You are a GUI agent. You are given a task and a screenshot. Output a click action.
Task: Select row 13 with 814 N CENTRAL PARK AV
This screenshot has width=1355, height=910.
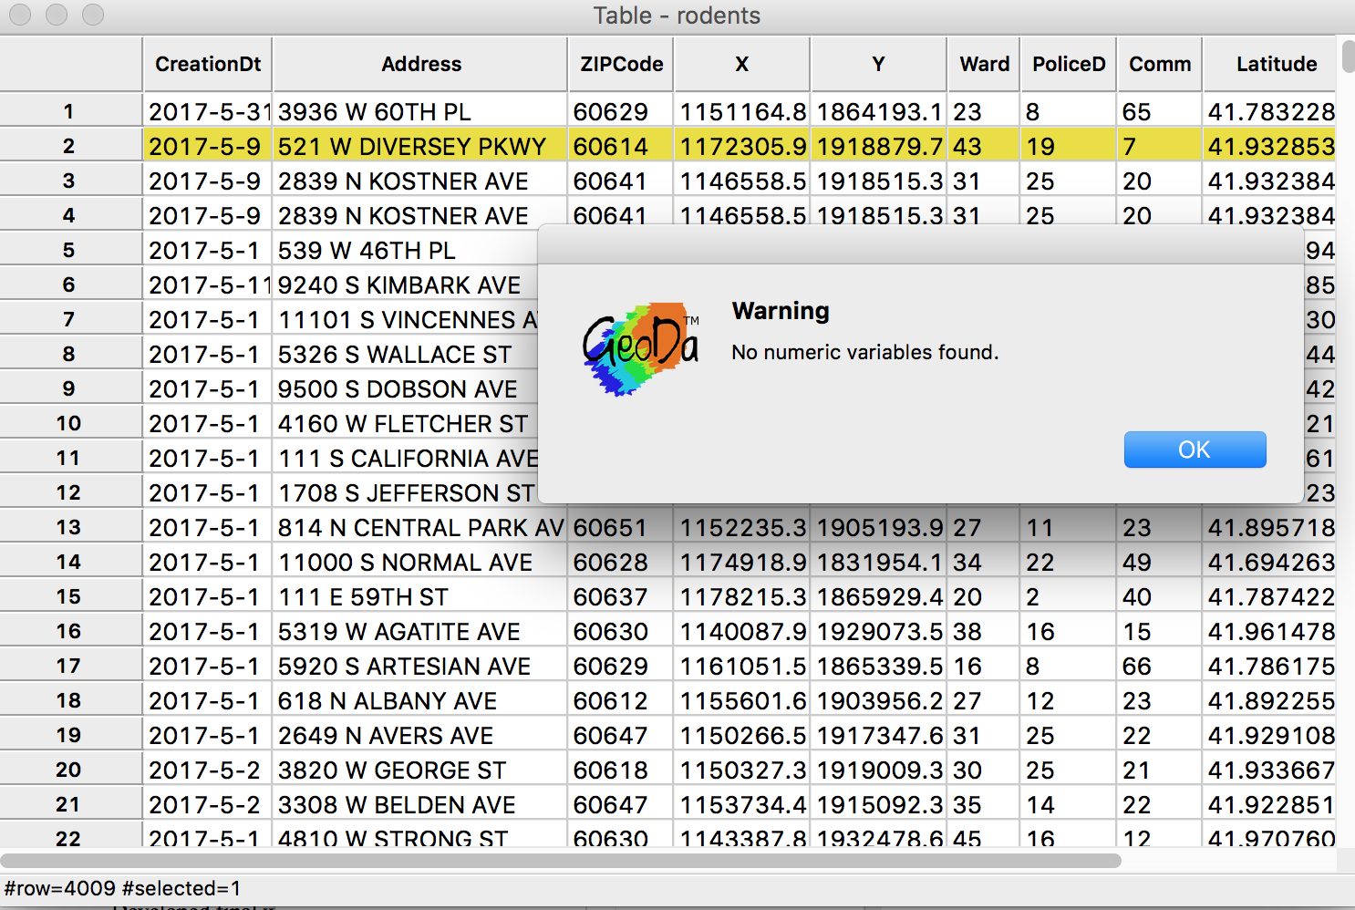coord(69,527)
